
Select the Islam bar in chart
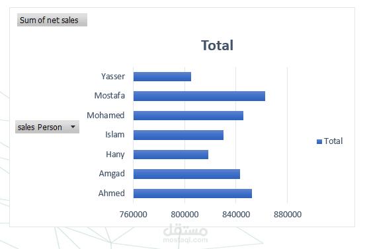179,135
